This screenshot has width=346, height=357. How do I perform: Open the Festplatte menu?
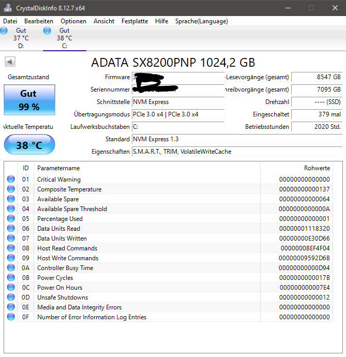[x=134, y=21]
